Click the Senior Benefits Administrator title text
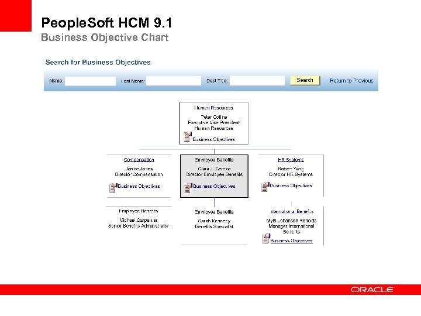 coord(138,226)
